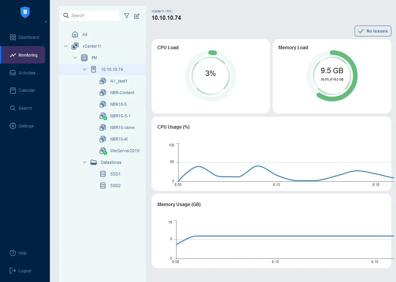Click the filter funnel icon

126,16
